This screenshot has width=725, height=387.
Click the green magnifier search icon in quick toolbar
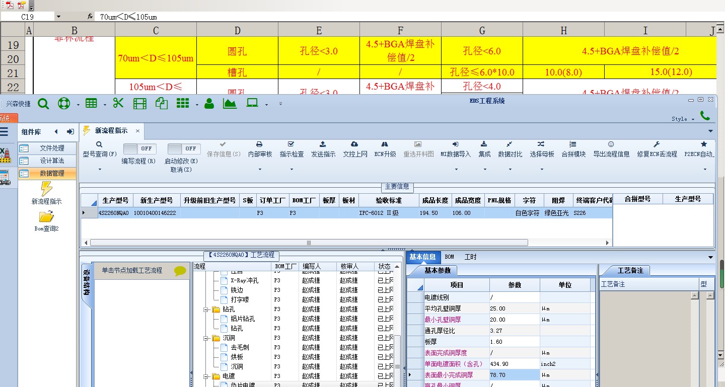pyautogui.click(x=43, y=104)
